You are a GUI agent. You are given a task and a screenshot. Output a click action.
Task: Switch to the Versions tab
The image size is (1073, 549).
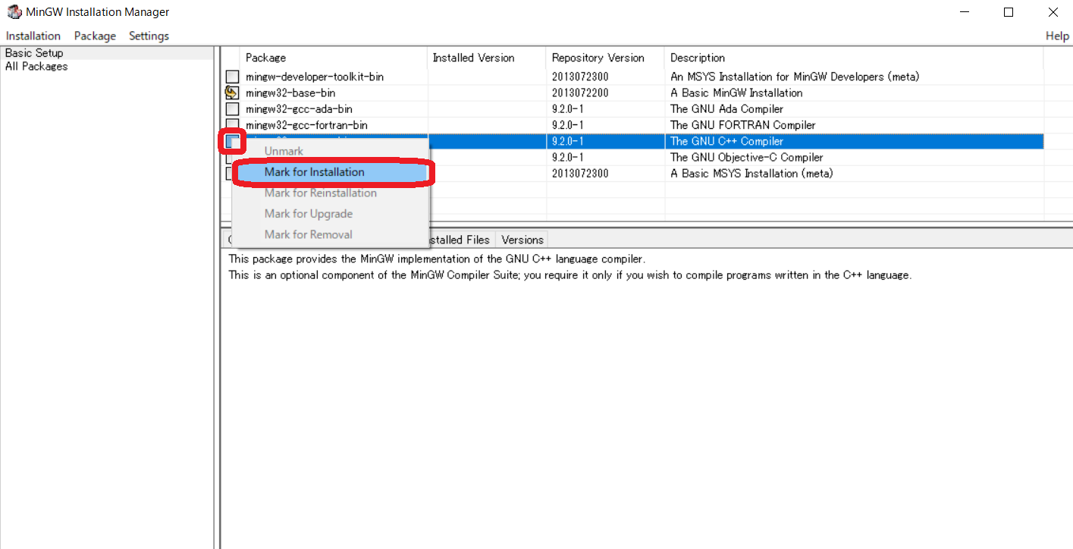coord(522,240)
